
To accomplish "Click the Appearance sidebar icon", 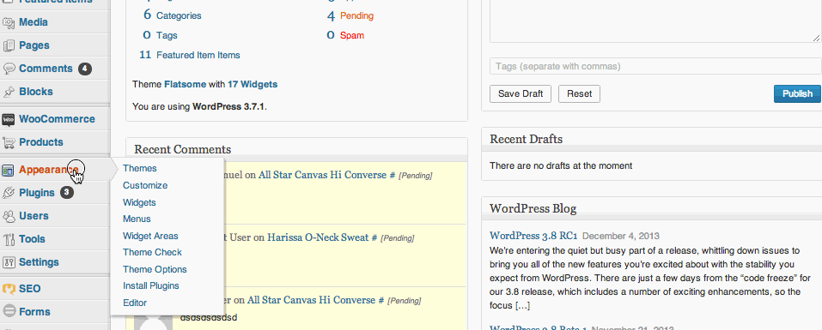I will pyautogui.click(x=9, y=170).
